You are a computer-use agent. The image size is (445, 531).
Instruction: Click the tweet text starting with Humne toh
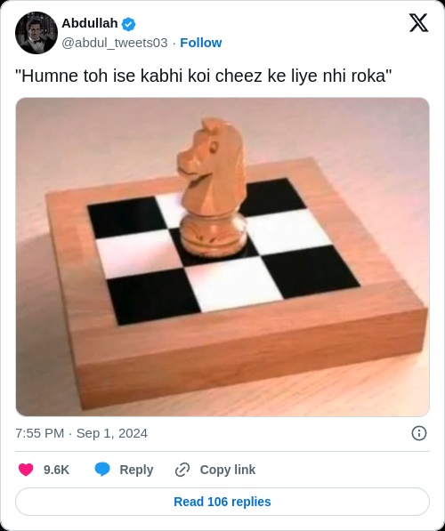point(204,76)
